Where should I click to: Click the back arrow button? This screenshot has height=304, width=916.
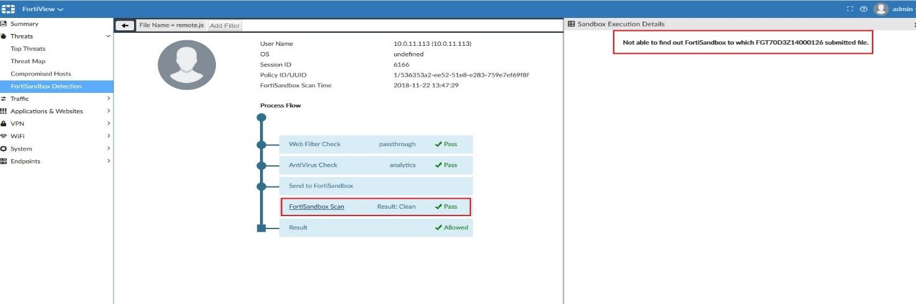point(125,25)
